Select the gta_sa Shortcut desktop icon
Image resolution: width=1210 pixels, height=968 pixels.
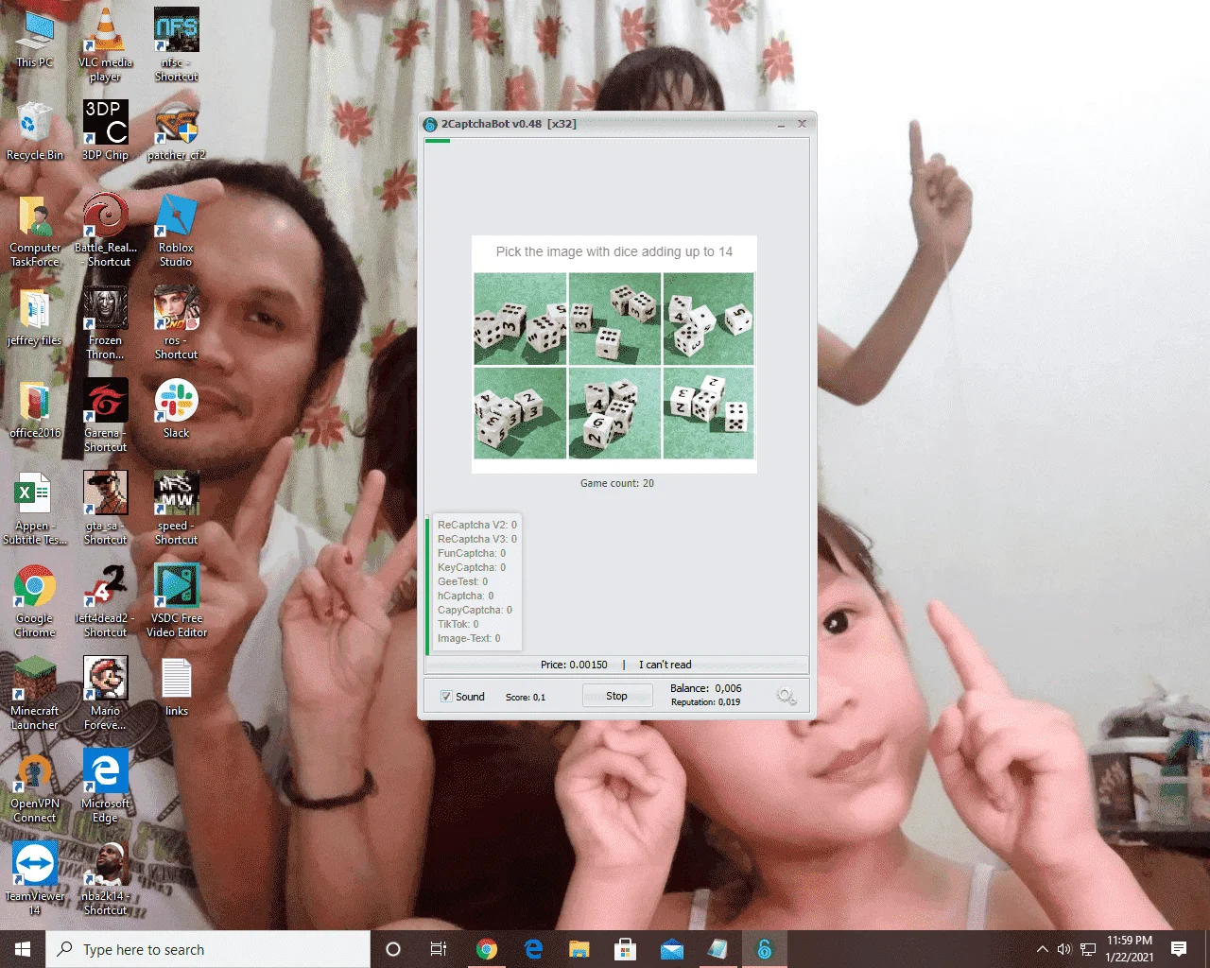point(105,509)
